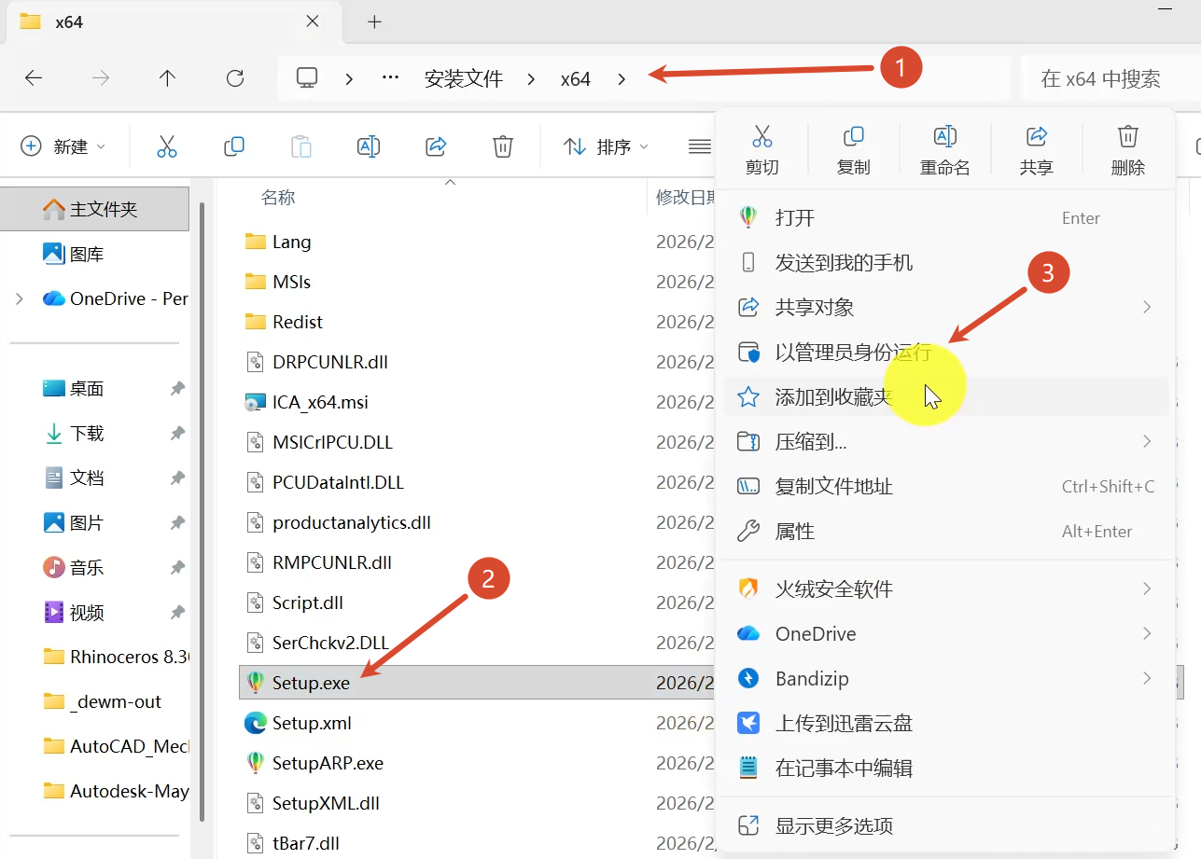The height and width of the screenshot is (859, 1201).
Task: Click Cut icon in context menu
Action: click(761, 137)
